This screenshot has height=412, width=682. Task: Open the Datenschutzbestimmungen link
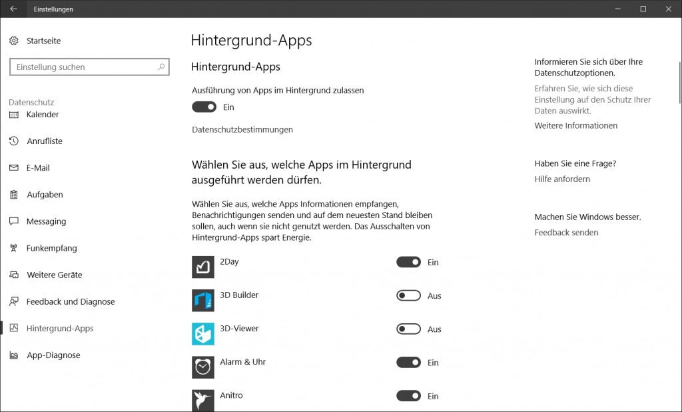click(242, 130)
